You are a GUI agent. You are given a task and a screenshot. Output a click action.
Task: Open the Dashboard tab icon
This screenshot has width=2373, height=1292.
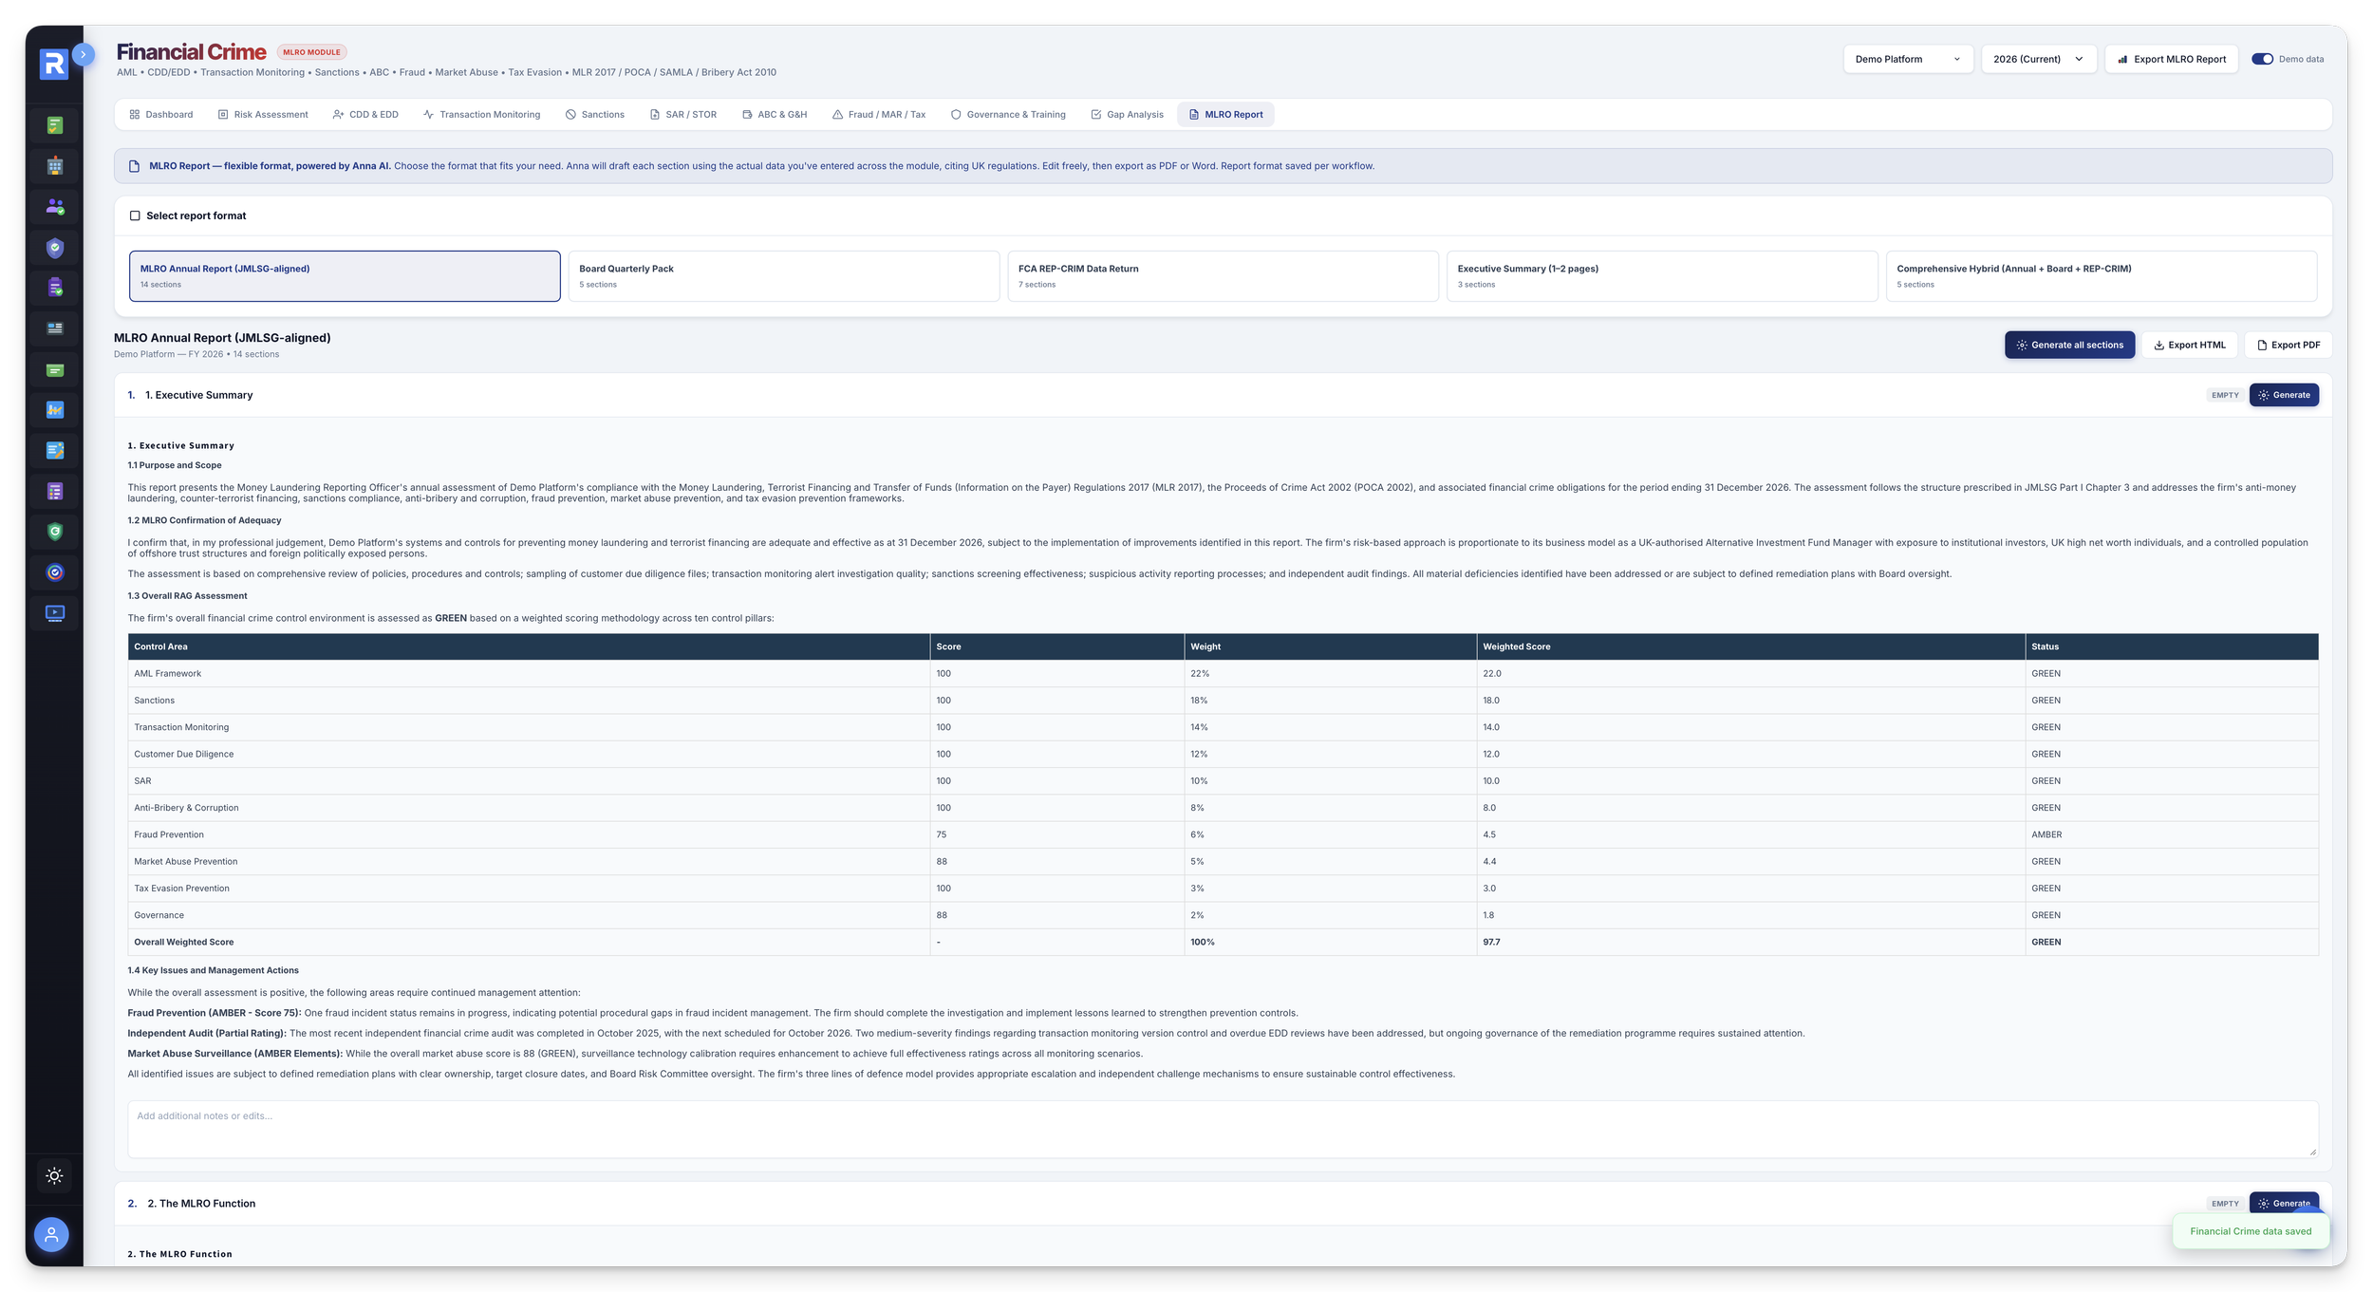tap(135, 114)
